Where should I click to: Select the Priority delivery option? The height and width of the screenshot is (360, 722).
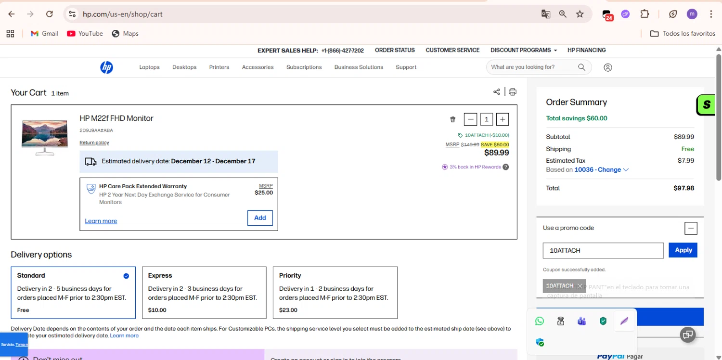tap(335, 293)
